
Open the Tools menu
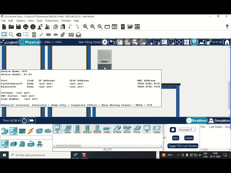tap(39, 21)
